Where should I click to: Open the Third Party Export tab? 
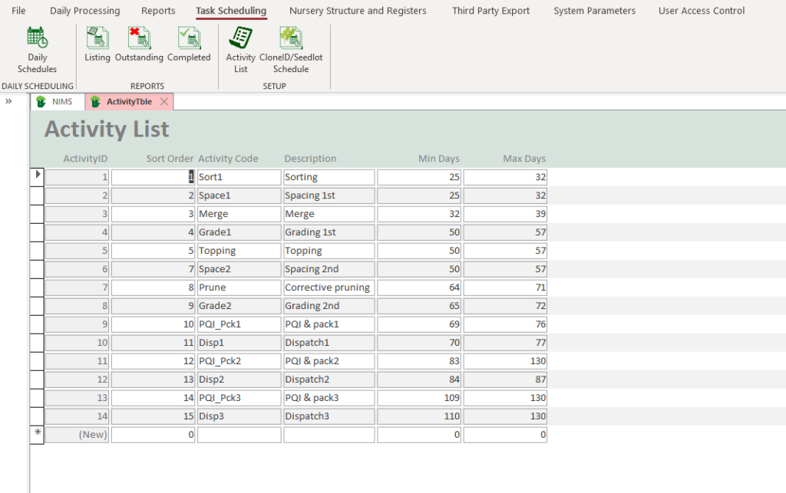point(490,11)
